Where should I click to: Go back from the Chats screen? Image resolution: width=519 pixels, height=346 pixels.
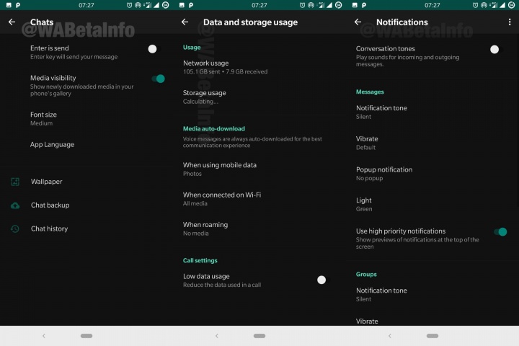pyautogui.click(x=12, y=22)
